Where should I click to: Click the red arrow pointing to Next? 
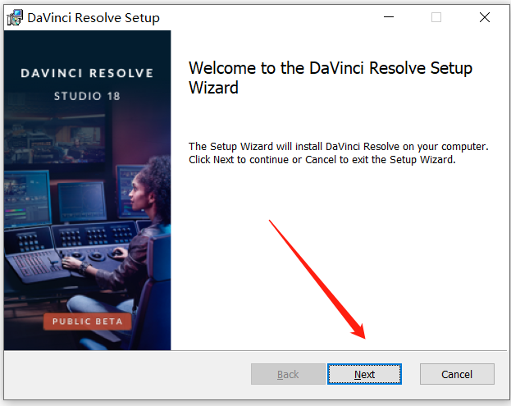coord(318,279)
